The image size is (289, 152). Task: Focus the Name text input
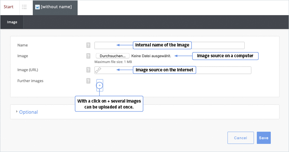coord(112,45)
